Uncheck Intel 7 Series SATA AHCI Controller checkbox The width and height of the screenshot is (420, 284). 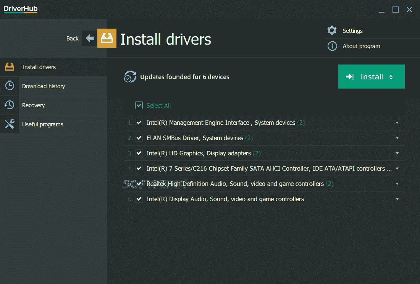click(x=139, y=168)
